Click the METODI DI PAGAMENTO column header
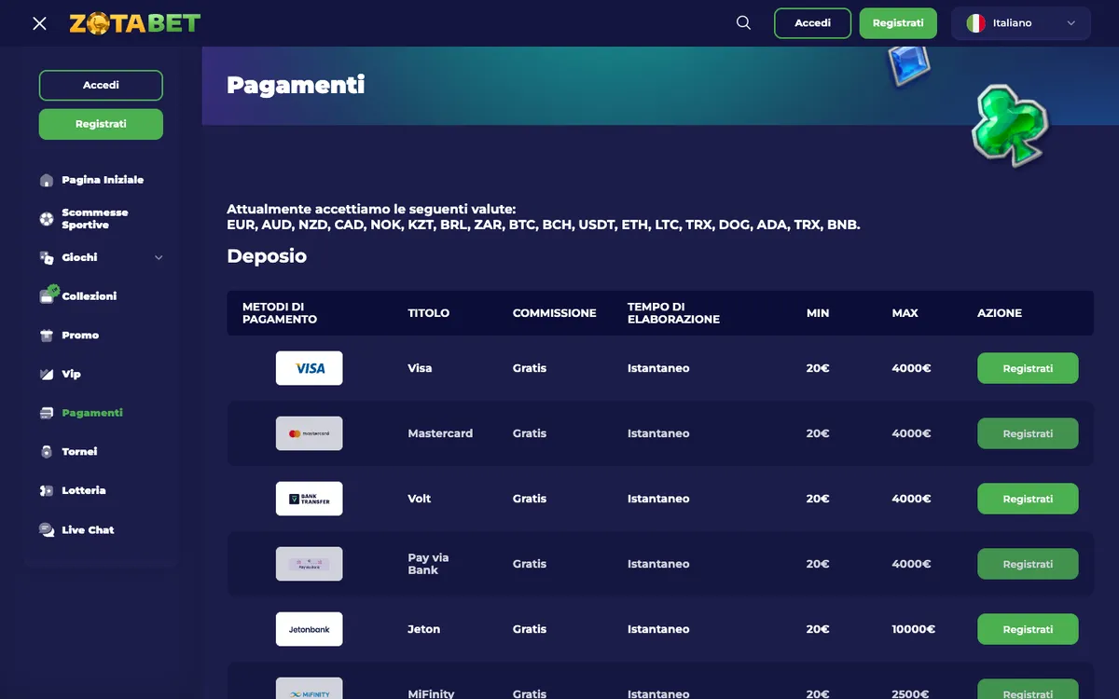1119x699 pixels. pyautogui.click(x=280, y=313)
